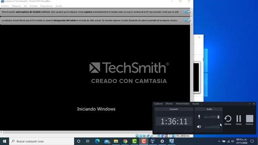This screenshot has width=258, height=145.
Task: Suppress future integración del ratón notification messages
Action: pos(189,20)
